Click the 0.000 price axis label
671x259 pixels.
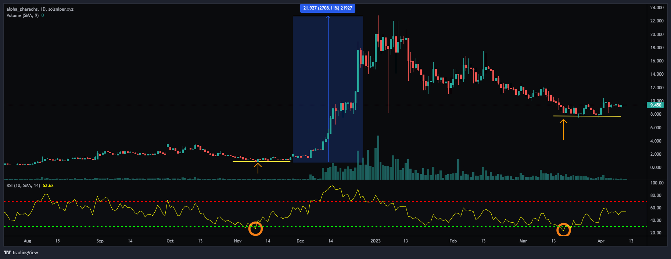pyautogui.click(x=656, y=168)
